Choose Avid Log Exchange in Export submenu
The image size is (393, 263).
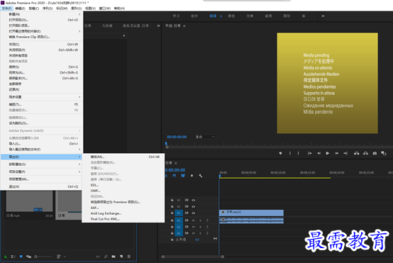106,213
